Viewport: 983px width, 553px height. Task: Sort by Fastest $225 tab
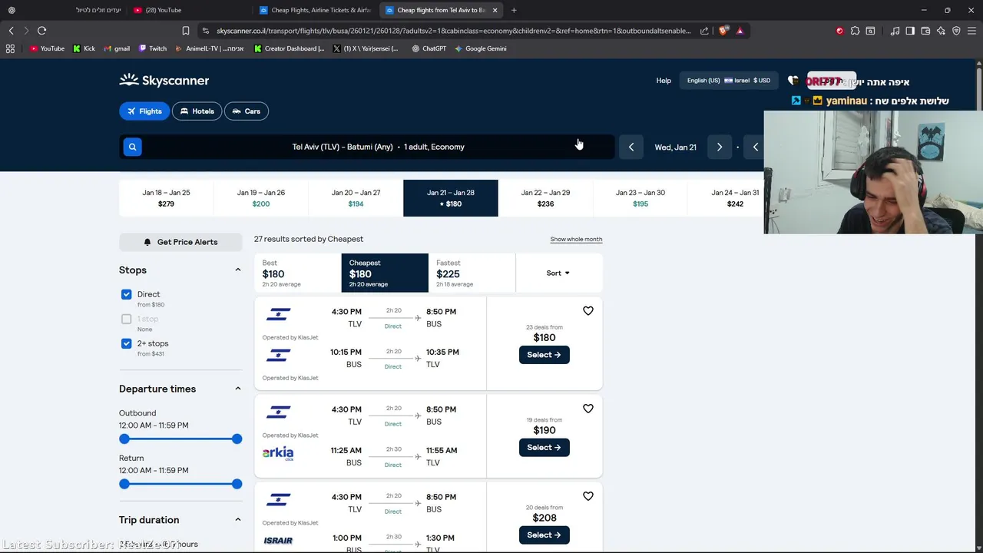pos(472,273)
